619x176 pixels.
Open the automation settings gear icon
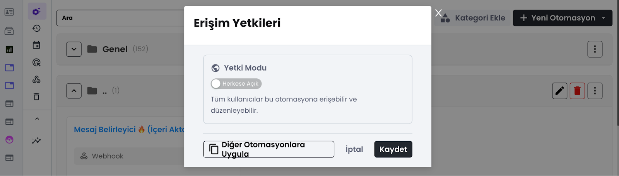37,12
